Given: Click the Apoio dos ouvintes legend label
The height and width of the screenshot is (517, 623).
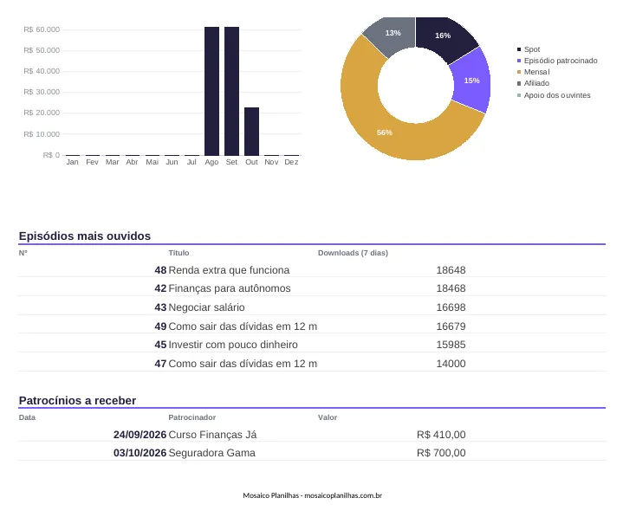Looking at the screenshot, I should (x=557, y=95).
